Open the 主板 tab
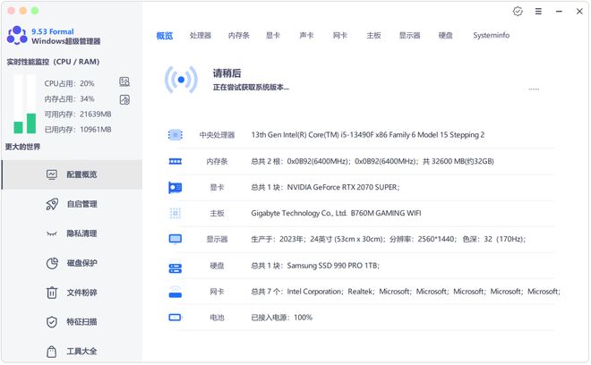Viewport: 591px width, 365px height. tap(373, 36)
